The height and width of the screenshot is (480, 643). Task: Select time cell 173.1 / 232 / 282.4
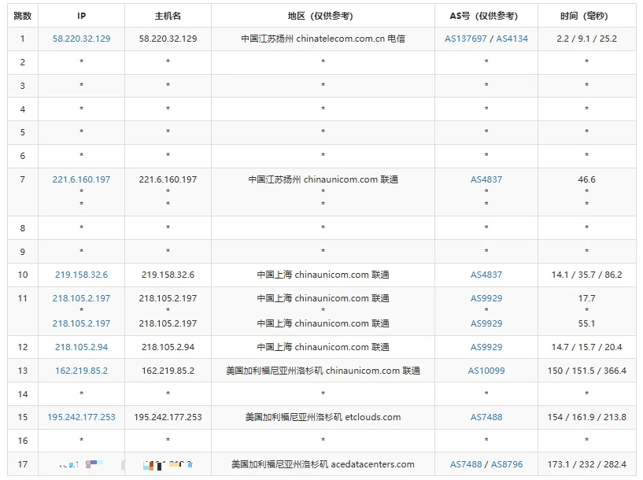586,464
